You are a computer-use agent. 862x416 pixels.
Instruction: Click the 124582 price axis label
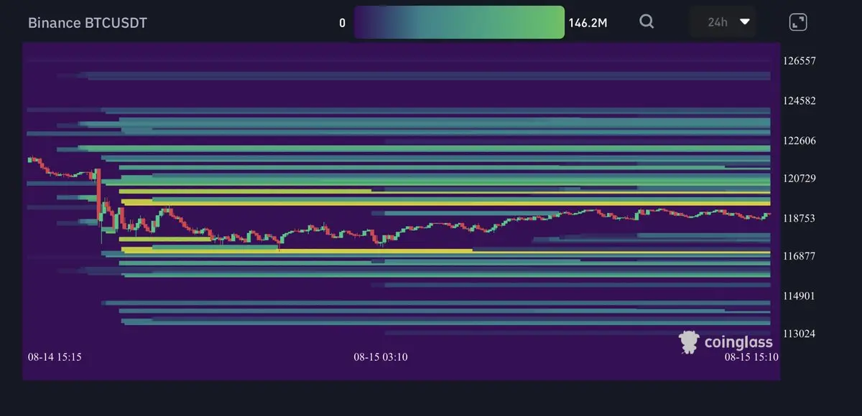click(x=800, y=101)
